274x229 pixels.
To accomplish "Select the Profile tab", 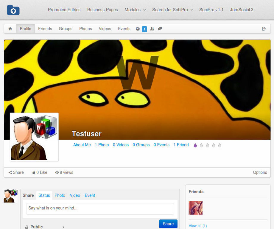I will [26, 29].
